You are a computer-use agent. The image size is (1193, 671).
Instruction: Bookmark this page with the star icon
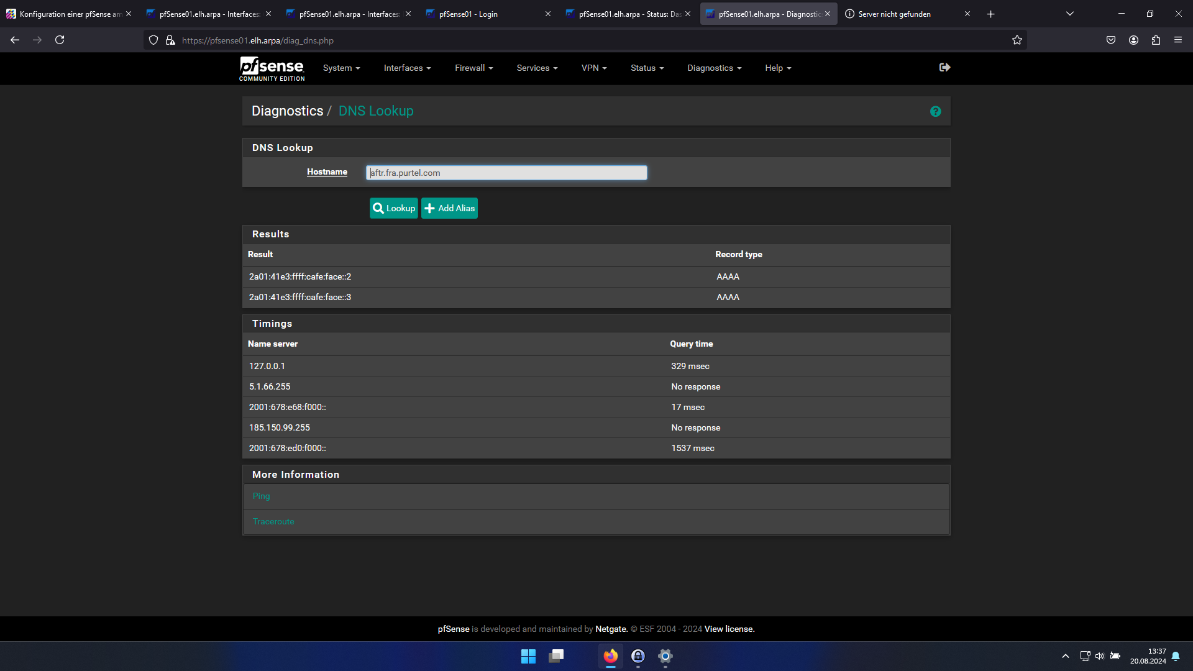click(1017, 40)
